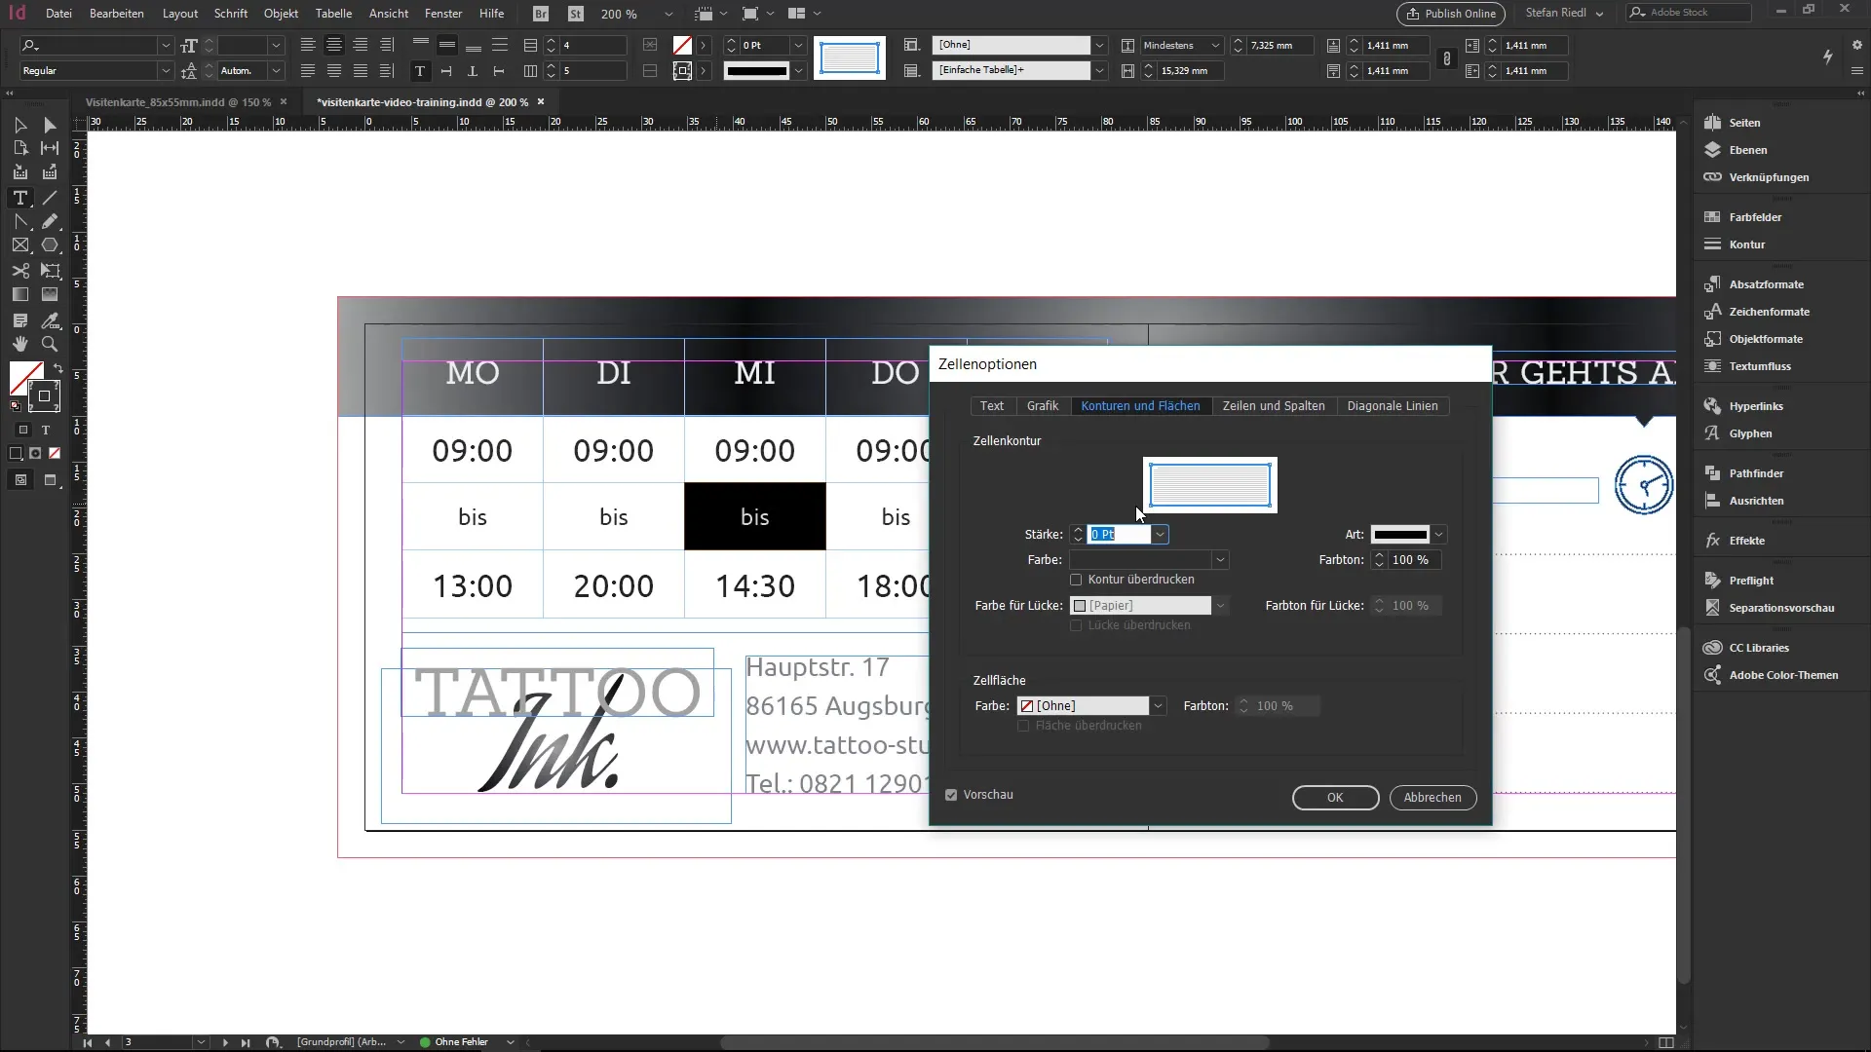Open Adobe Bridge from the Br icon
This screenshot has height=1052, width=1871.
pos(541,14)
